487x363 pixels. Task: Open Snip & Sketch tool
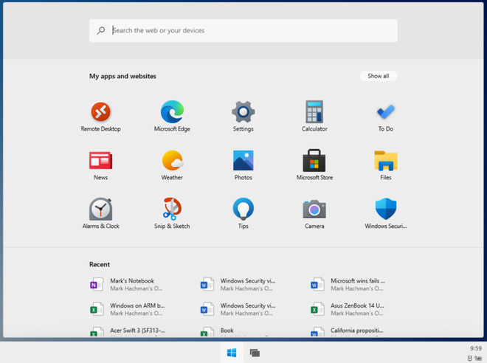pos(172,210)
